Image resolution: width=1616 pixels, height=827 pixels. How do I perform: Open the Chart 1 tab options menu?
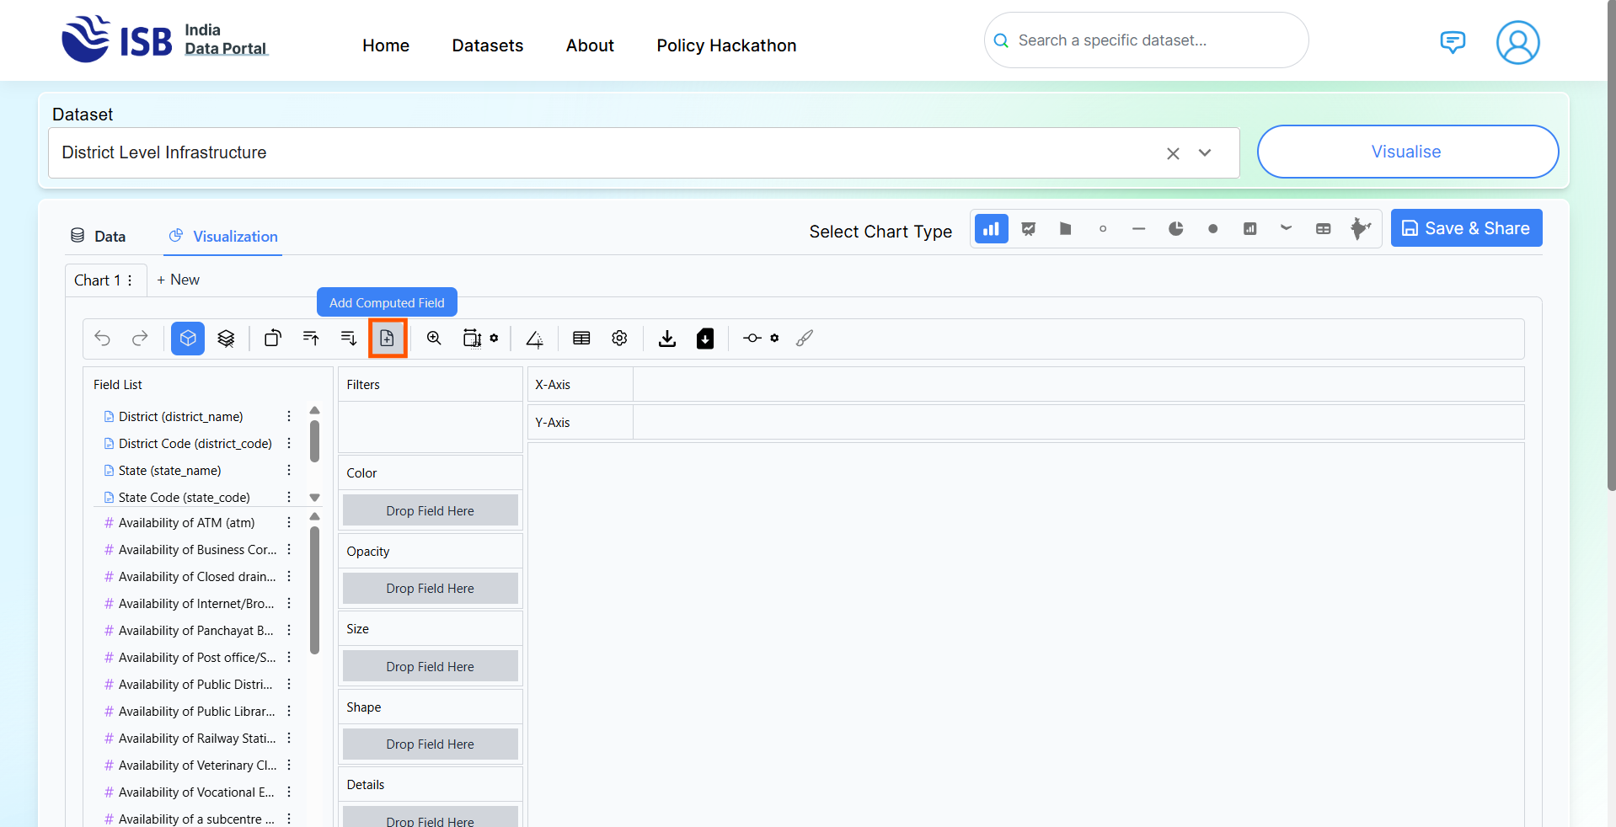(x=130, y=280)
